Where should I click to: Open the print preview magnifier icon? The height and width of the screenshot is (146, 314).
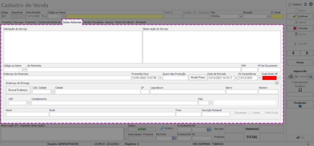[310, 76]
